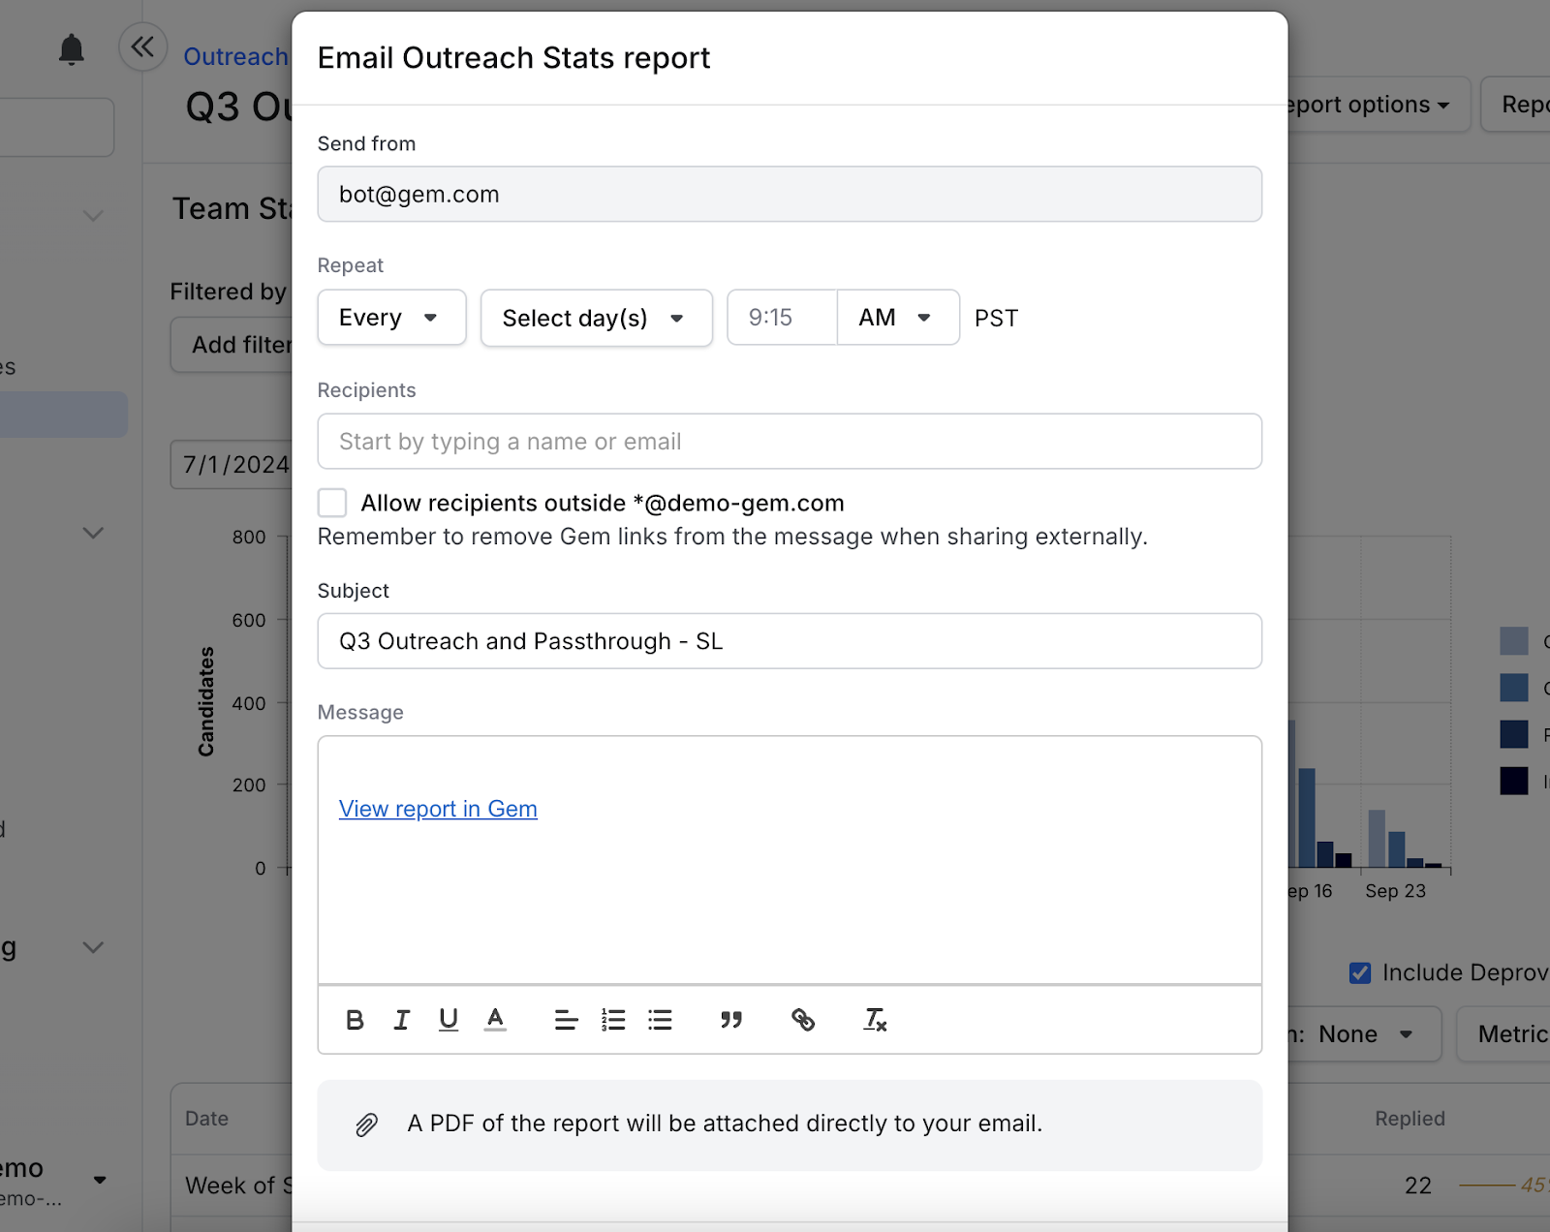Screen dimensions: 1550x1232
Task: Click the Subject field with Q3 Outreach
Action: (790, 641)
